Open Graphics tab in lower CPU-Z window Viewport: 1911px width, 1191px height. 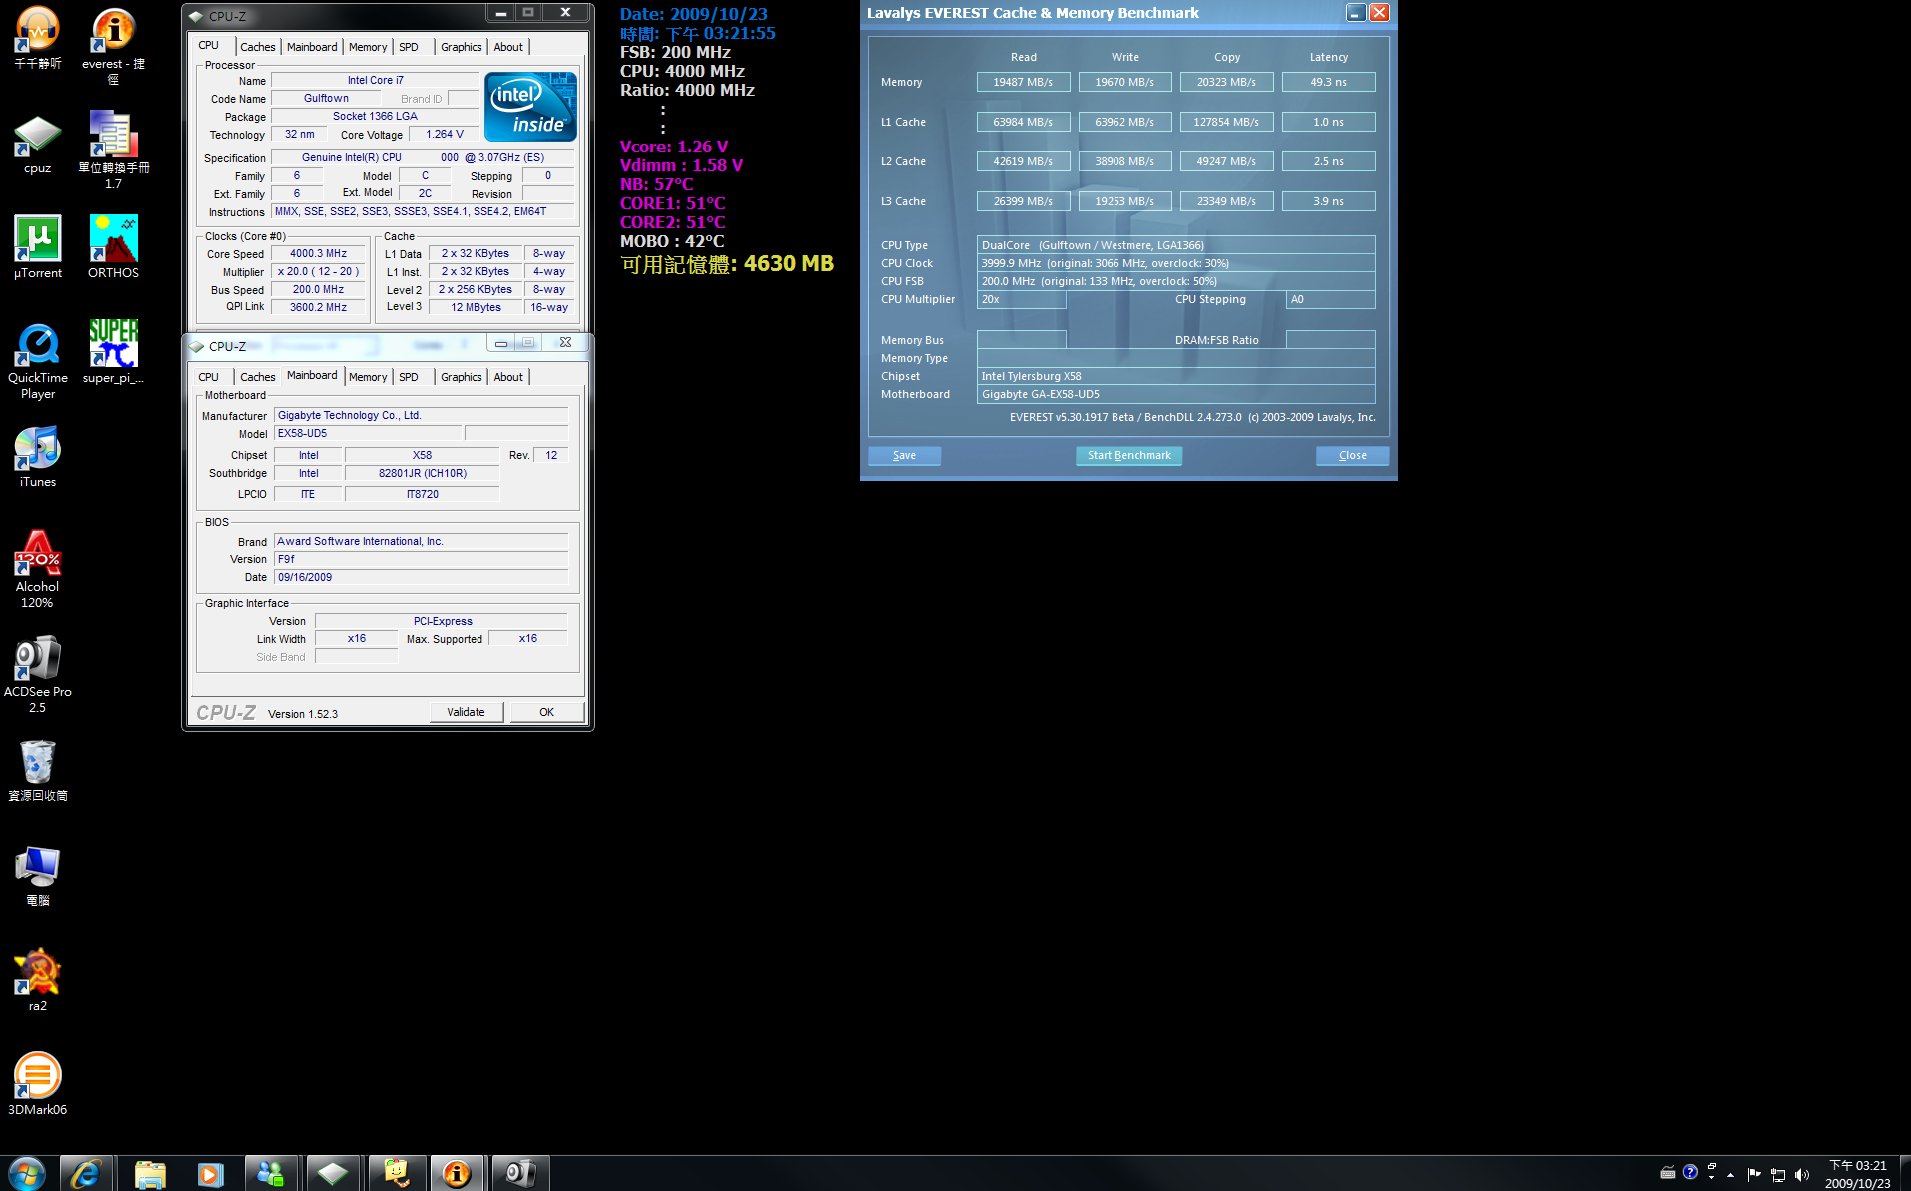coord(461,377)
